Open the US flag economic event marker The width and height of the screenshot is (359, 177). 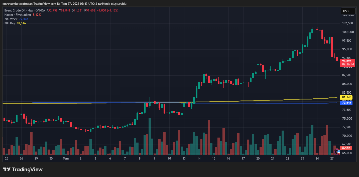click(x=339, y=152)
